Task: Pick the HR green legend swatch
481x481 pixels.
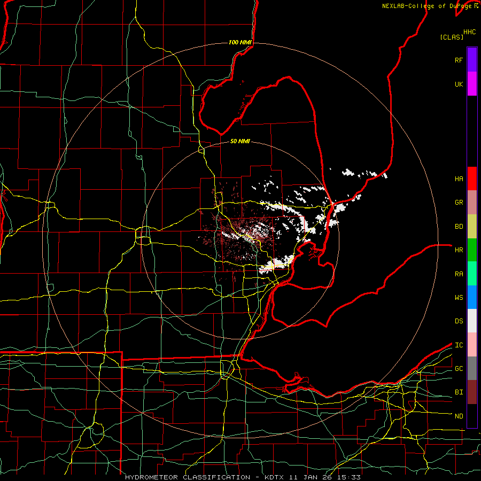Action: 472,250
